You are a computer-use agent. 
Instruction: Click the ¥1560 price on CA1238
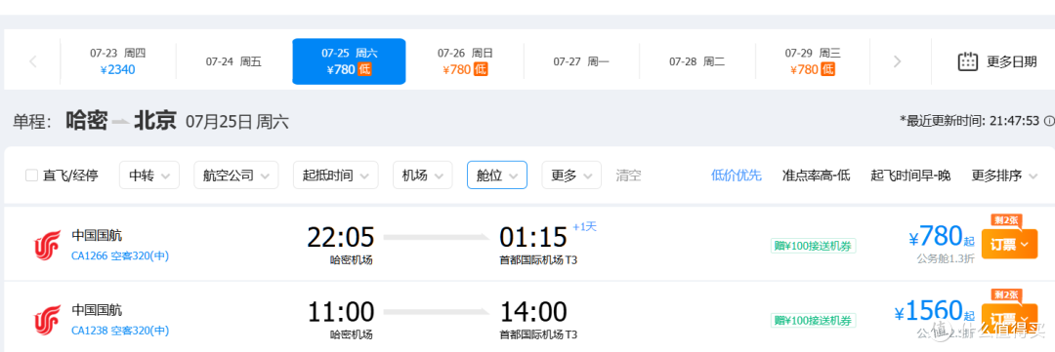(929, 311)
